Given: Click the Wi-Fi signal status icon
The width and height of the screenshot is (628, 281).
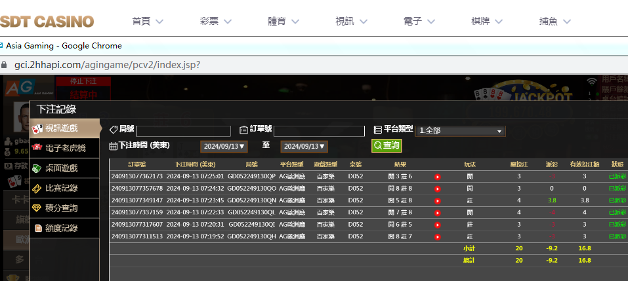Looking at the screenshot, I should 592,82.
